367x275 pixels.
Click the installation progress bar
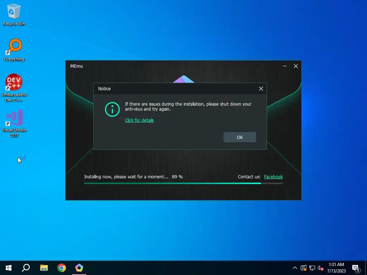pyautogui.click(x=183, y=183)
